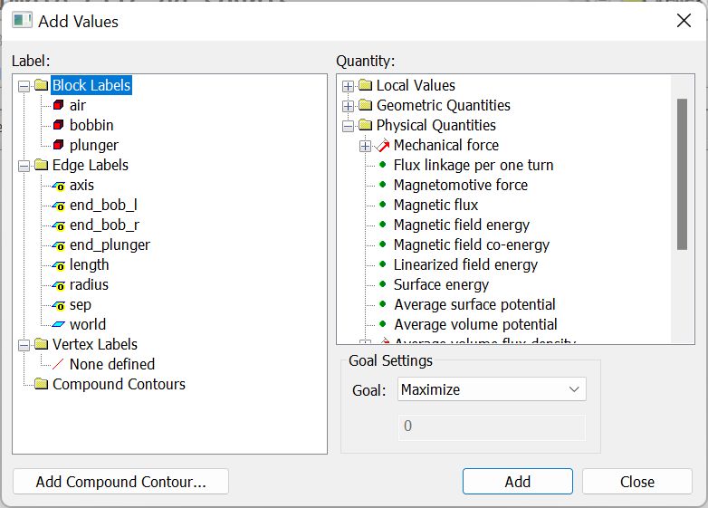This screenshot has width=708, height=508.
Task: Click the Compound Contours folder icon
Action: 41,384
